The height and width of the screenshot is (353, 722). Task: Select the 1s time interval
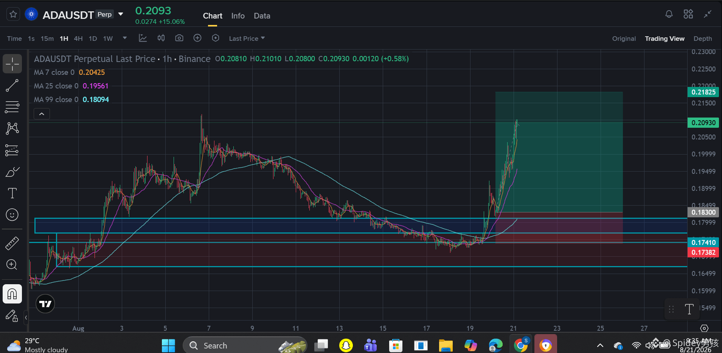[31, 39]
